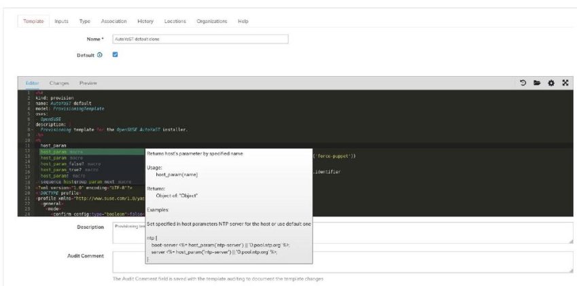Show the Preview editor view
This screenshot has width=577, height=286.
88,83
